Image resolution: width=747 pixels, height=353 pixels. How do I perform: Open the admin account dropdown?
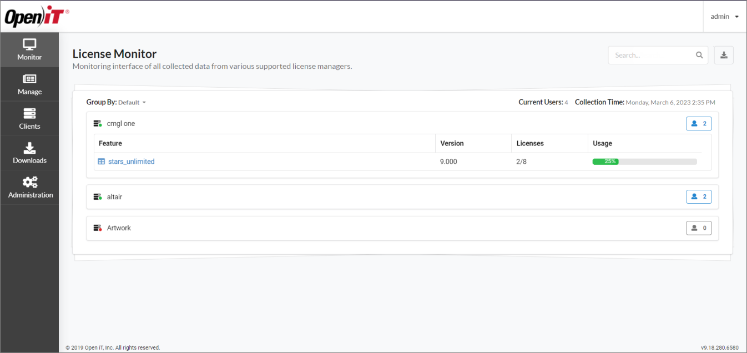724,16
